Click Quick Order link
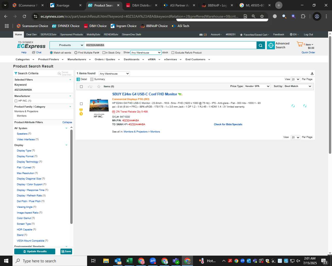This screenshot has width=332, height=266. pyautogui.click(x=308, y=52)
